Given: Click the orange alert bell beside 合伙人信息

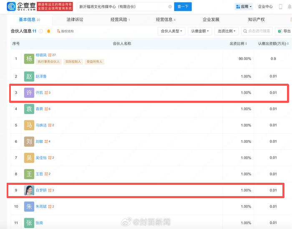Looking at the screenshot, I should (49, 31).
